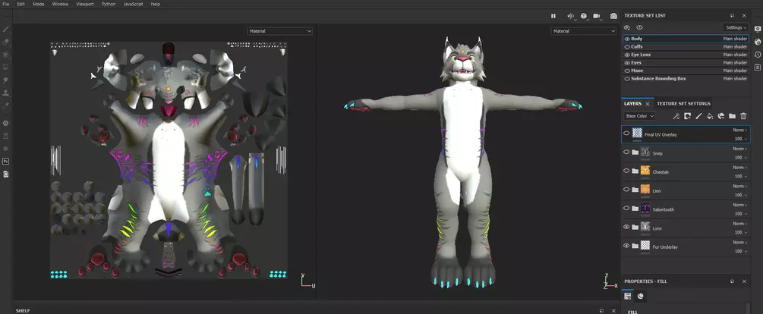Open the Base Color channel dropdown
Image resolution: width=763 pixels, height=314 pixels.
click(x=639, y=116)
